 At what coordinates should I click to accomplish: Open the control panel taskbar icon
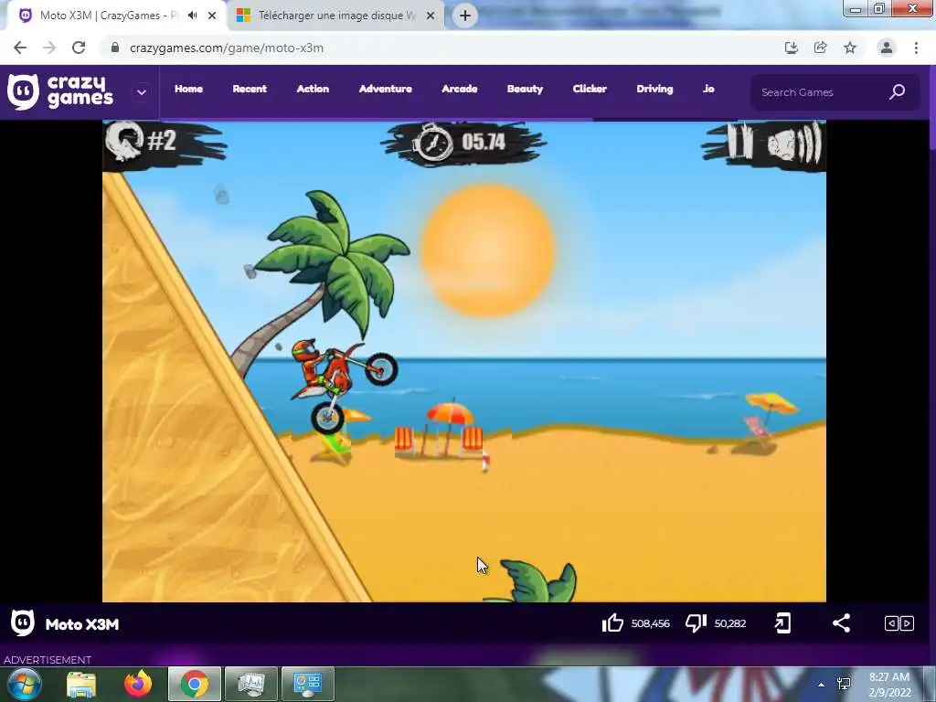click(x=307, y=684)
